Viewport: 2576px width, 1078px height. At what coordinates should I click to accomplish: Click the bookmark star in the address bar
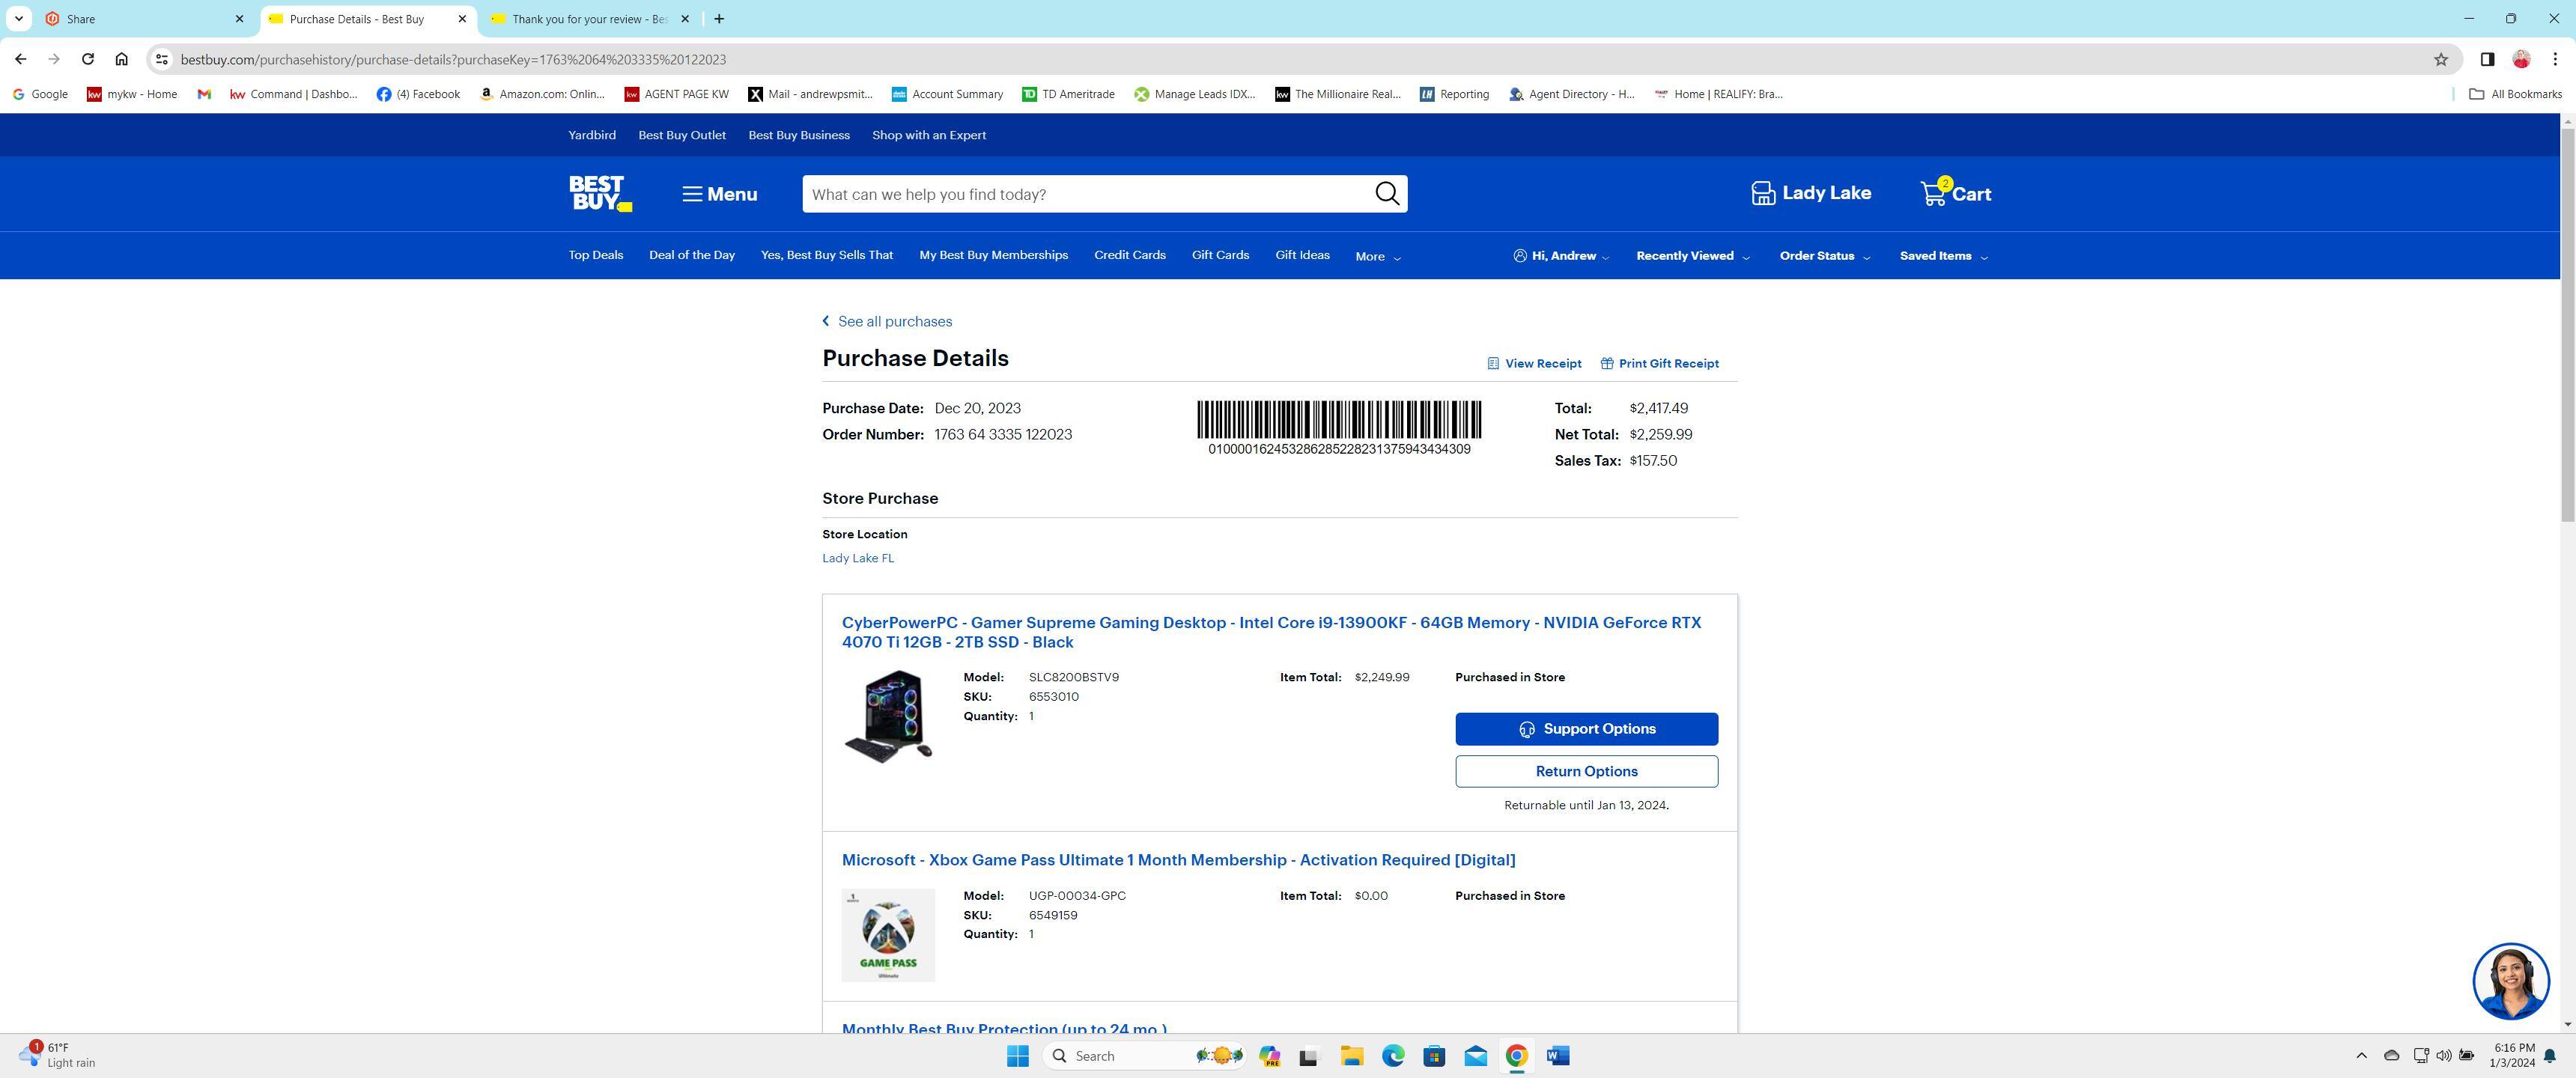2440,59
